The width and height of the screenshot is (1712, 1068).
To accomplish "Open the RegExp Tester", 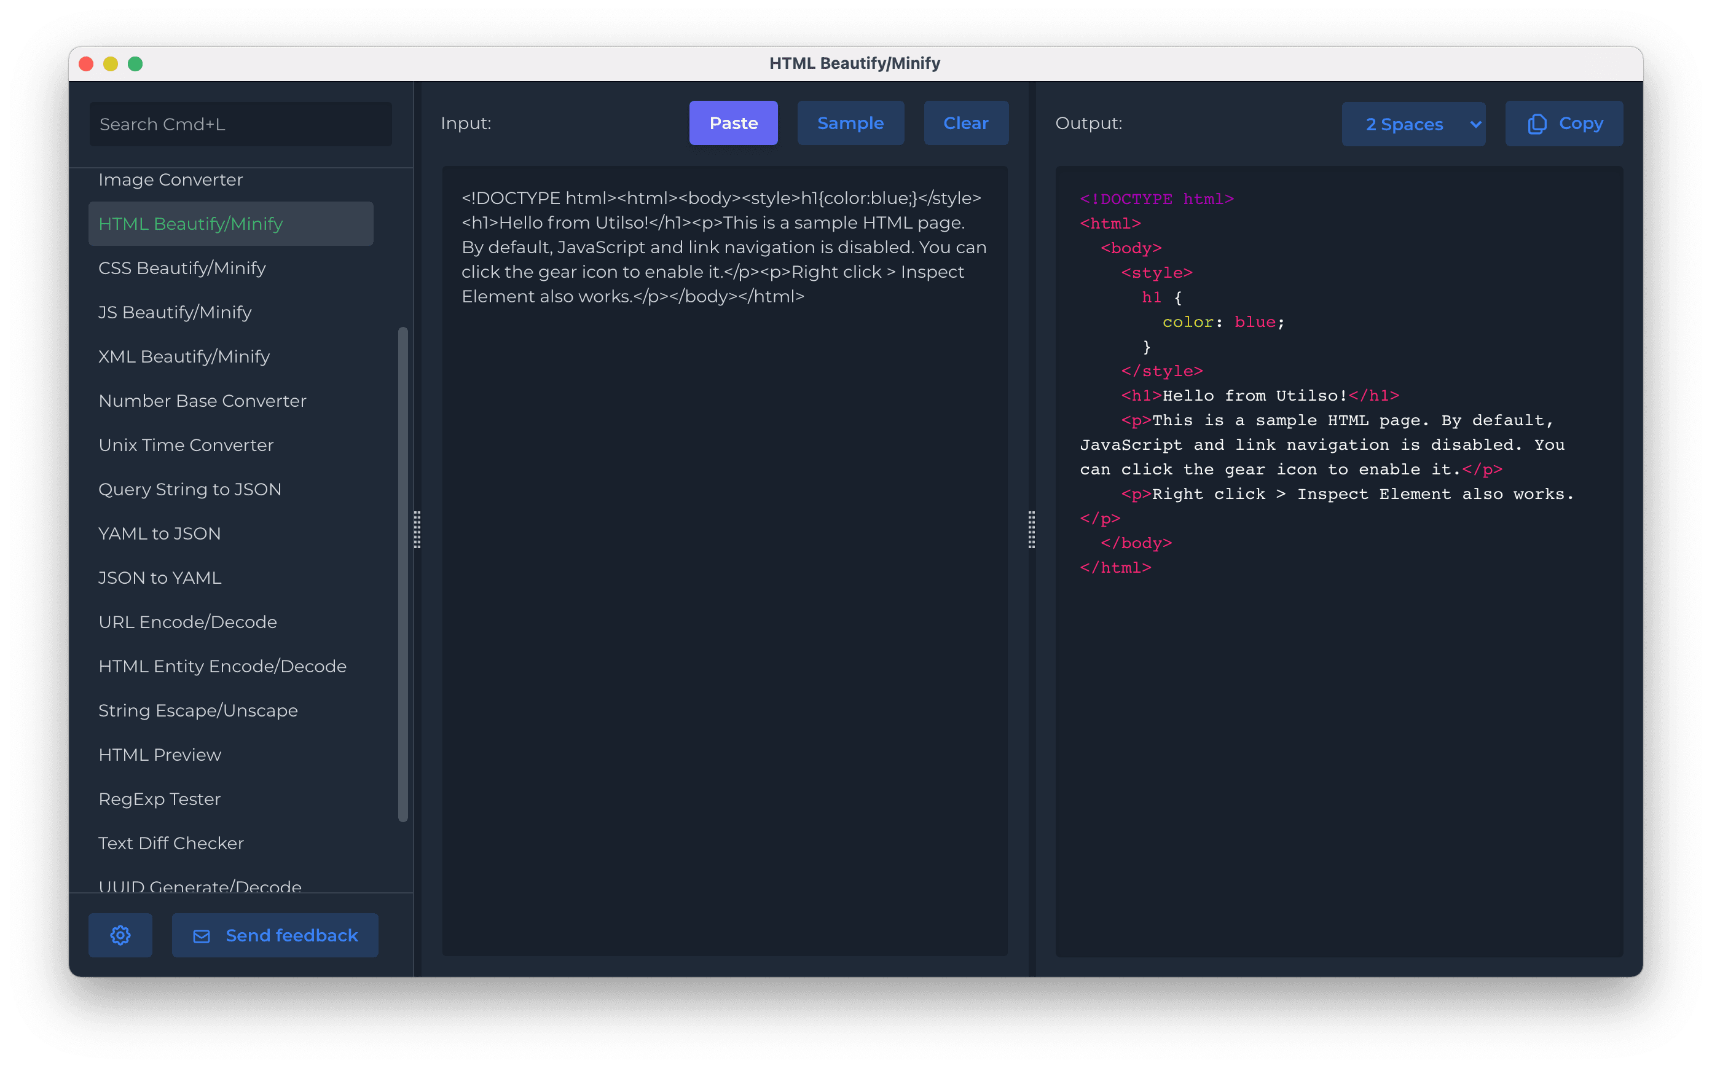I will click(159, 798).
